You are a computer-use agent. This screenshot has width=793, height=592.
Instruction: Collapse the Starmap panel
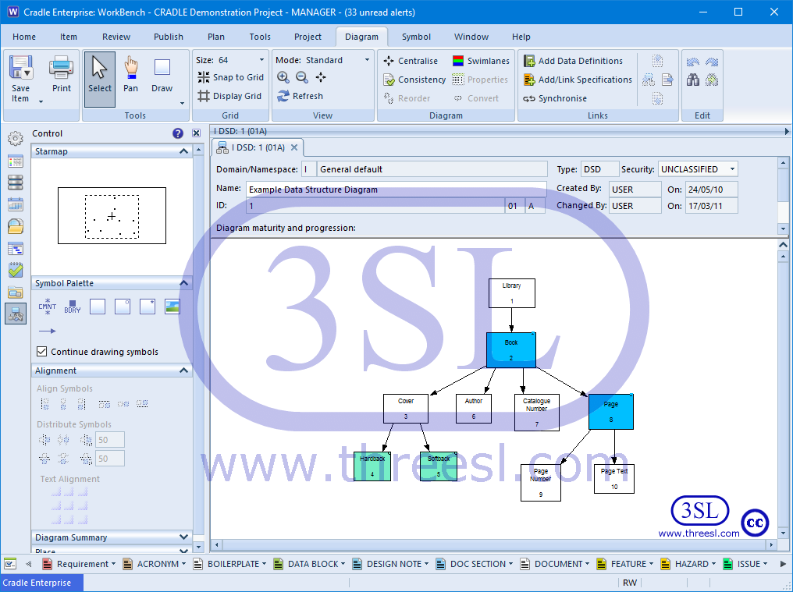183,151
